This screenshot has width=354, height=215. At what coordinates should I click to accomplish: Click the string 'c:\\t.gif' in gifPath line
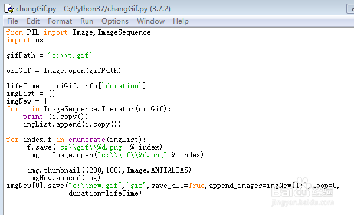pyautogui.click(x=69, y=55)
